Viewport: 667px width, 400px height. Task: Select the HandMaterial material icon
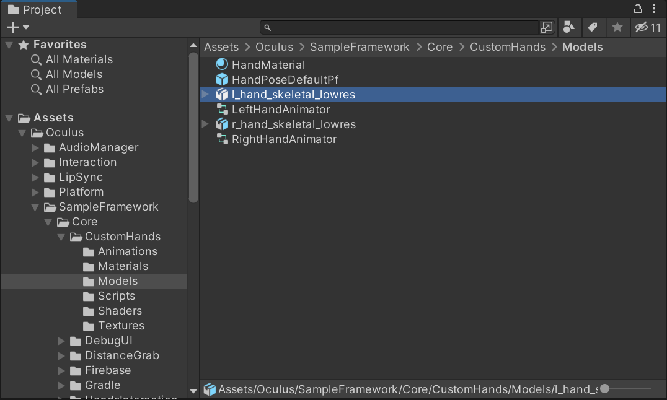coord(222,64)
